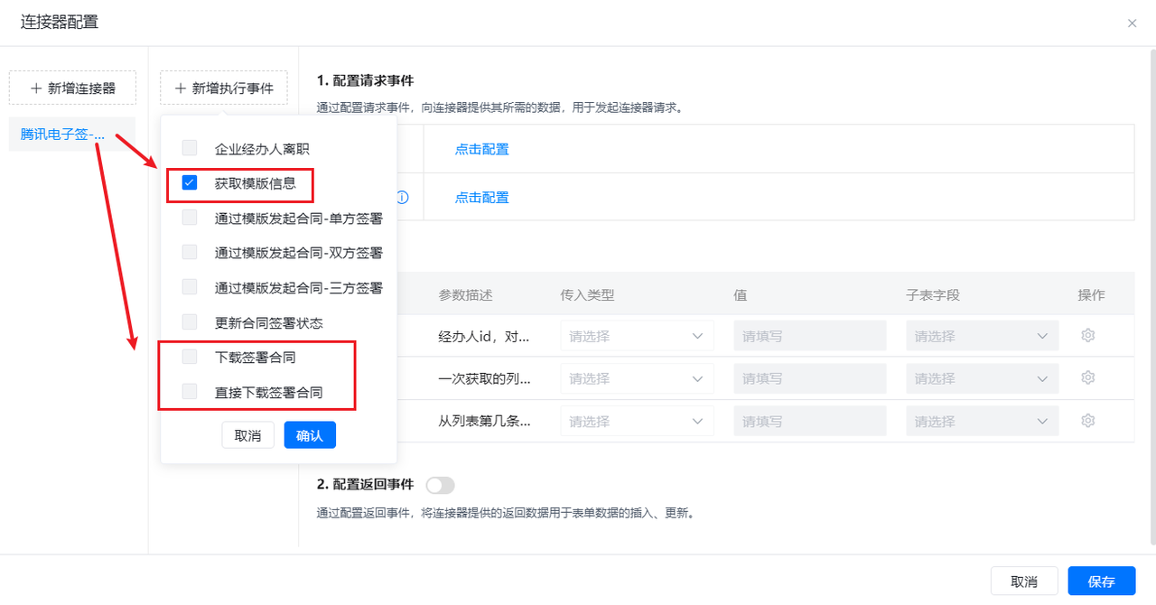Check the 下载签署合同 checkbox

pyautogui.click(x=190, y=357)
